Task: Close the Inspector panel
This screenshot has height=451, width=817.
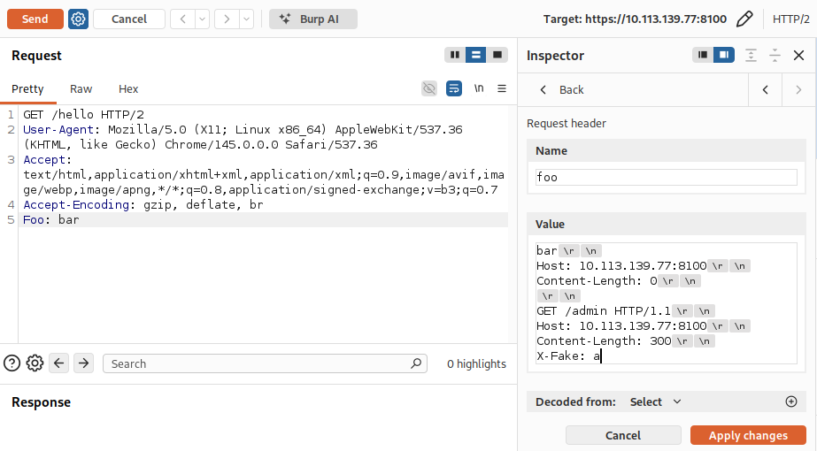Action: pos(798,55)
